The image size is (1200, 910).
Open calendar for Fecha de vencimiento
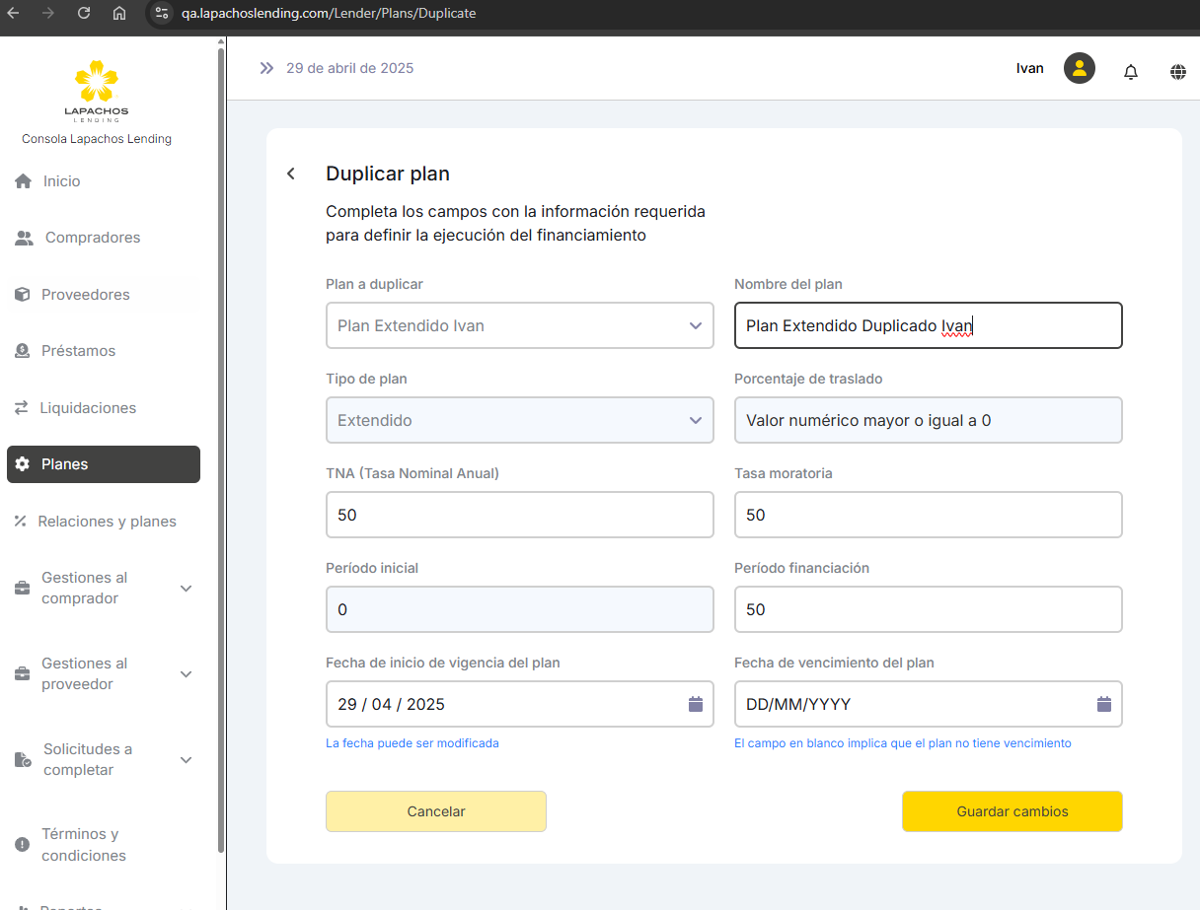1103,704
